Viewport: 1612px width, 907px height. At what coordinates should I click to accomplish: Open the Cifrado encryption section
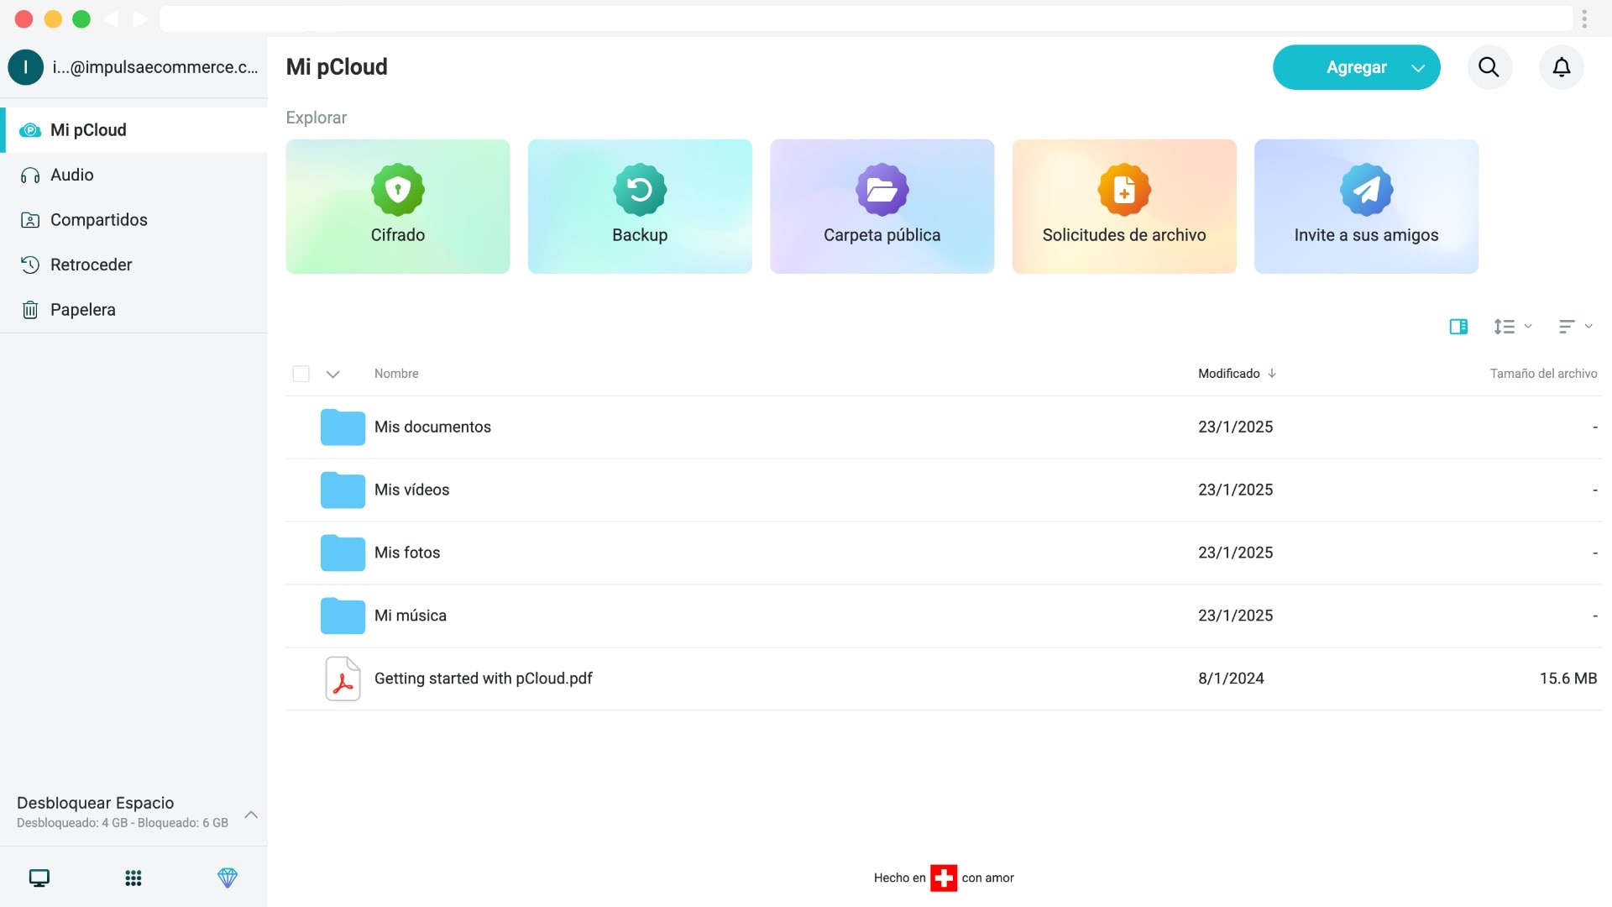(397, 206)
